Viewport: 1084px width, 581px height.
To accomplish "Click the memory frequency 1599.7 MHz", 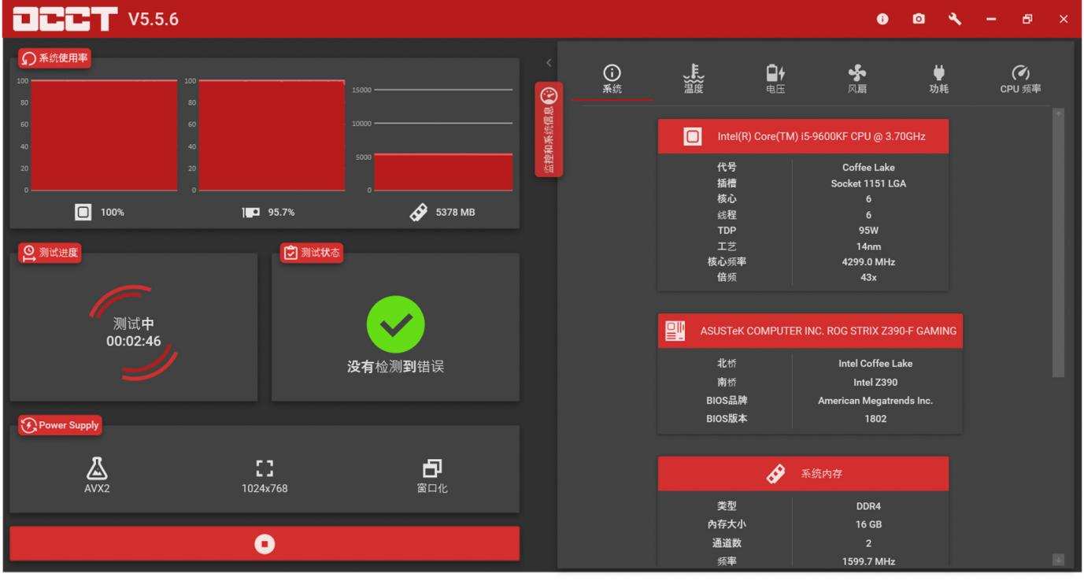I will (x=868, y=561).
